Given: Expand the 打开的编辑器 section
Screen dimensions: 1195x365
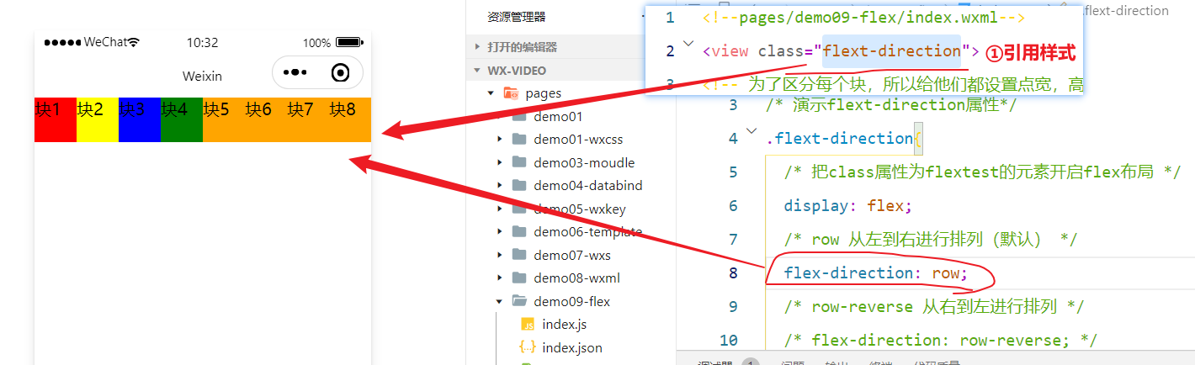Looking at the screenshot, I should [478, 47].
